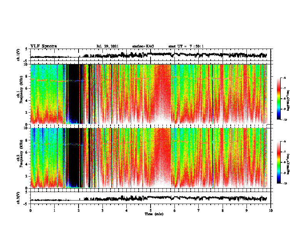Click the ch.1 spectrogram color scale bar

(x=279, y=99)
